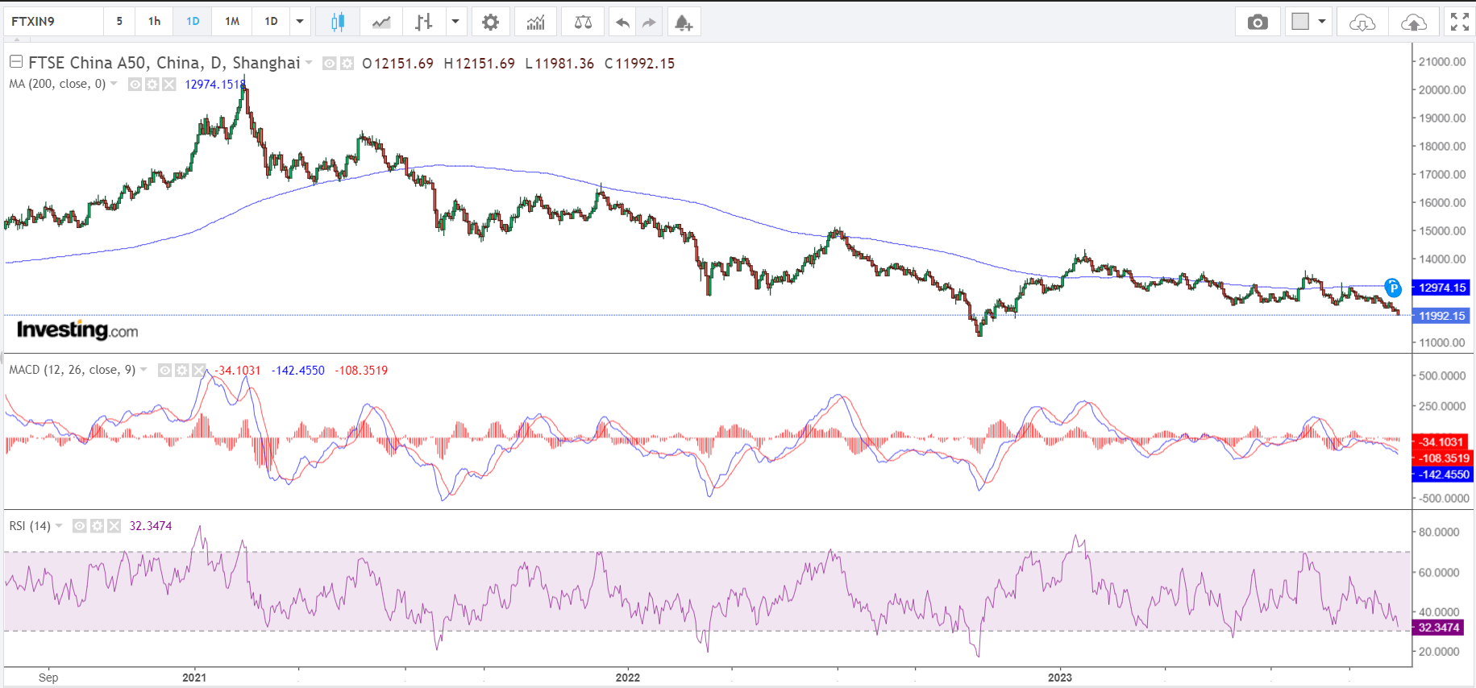
Task: Undo the last chart action
Action: pos(622,22)
